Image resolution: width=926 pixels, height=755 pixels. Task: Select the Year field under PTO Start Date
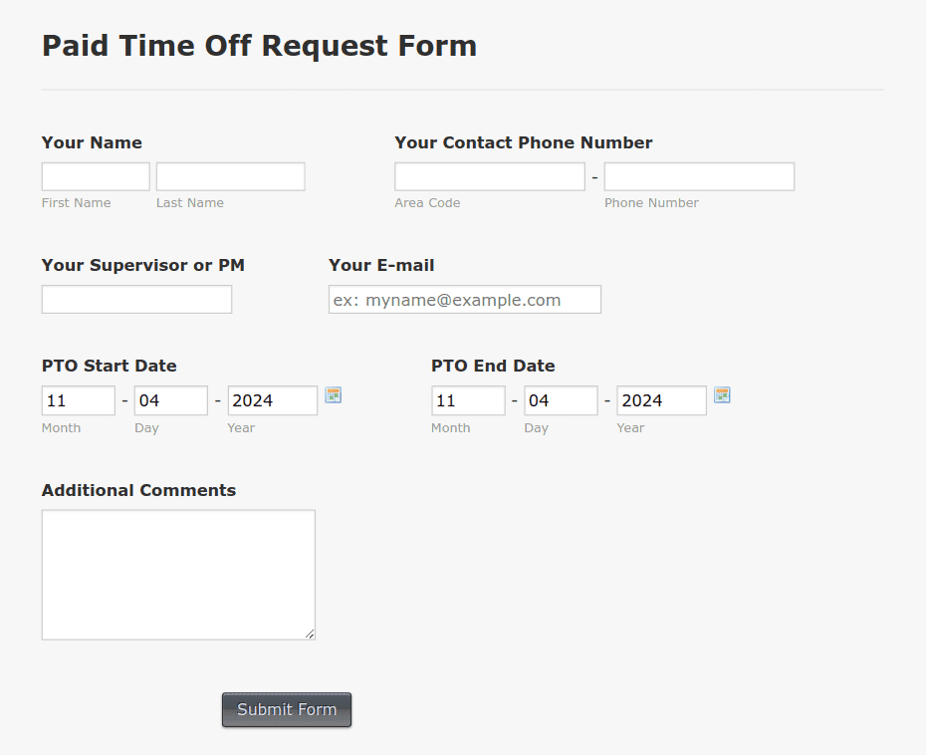coord(272,400)
